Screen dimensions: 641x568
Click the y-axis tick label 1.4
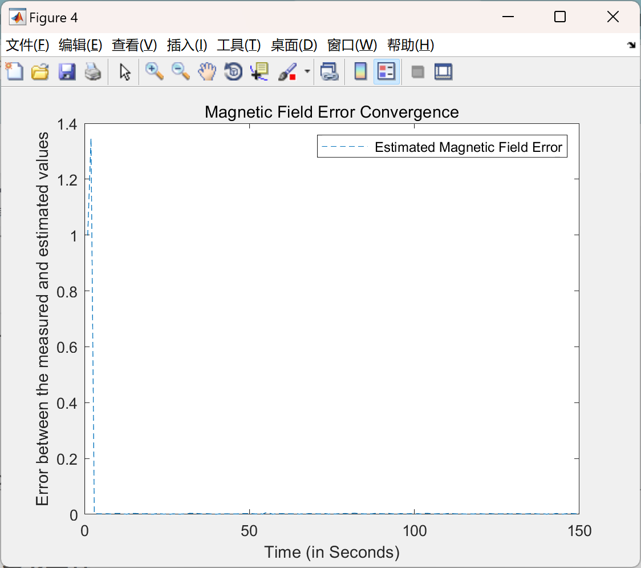coord(67,124)
